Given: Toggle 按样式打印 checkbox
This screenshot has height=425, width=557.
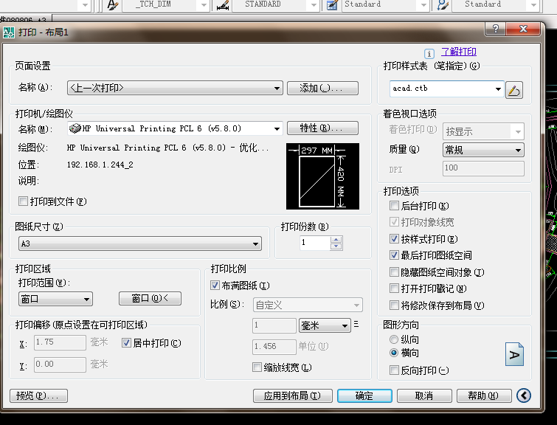Looking at the screenshot, I should point(394,238).
